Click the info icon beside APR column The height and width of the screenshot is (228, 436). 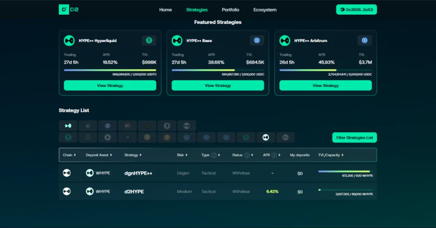(x=274, y=155)
